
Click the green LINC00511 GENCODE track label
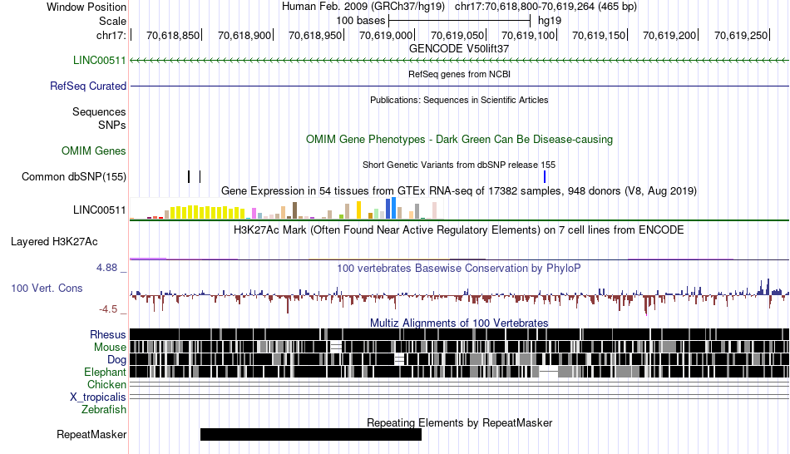(99, 61)
